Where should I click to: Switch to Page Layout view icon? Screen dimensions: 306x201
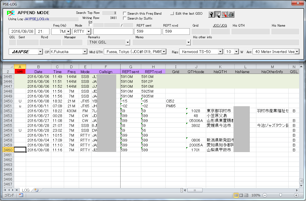(x=241, y=195)
